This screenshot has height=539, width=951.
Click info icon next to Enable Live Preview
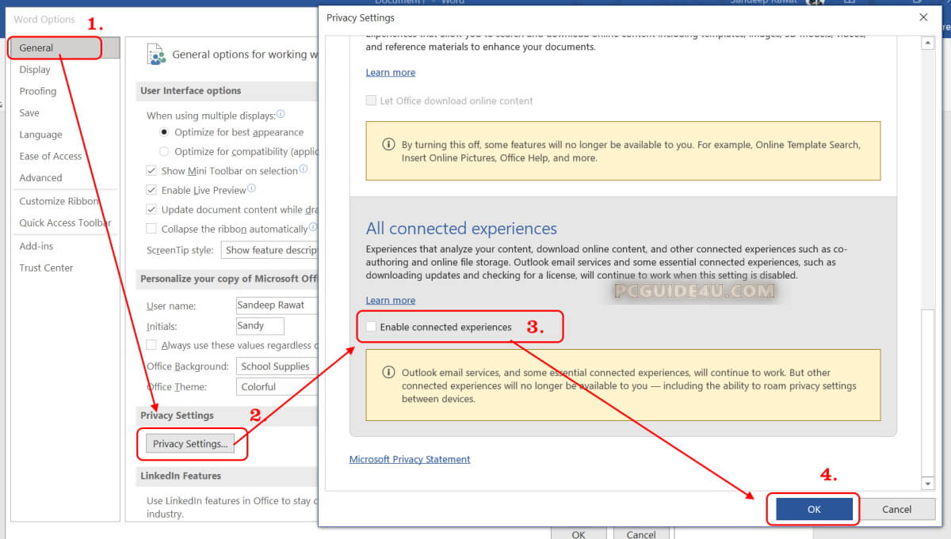252,189
